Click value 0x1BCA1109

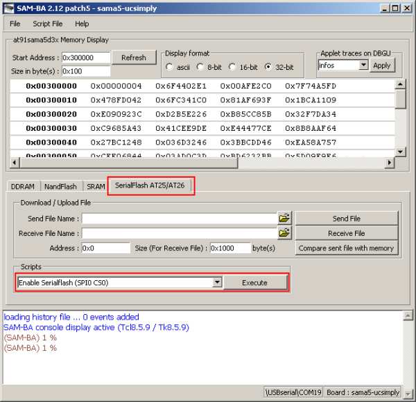click(311, 100)
